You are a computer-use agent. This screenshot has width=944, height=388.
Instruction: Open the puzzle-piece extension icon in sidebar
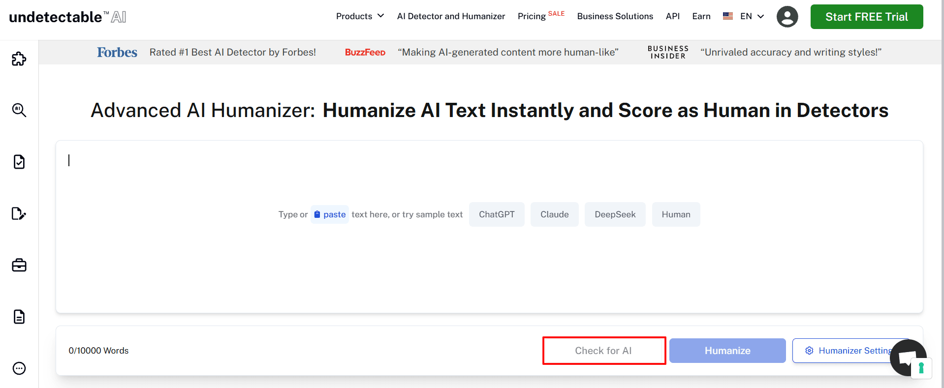pyautogui.click(x=19, y=59)
